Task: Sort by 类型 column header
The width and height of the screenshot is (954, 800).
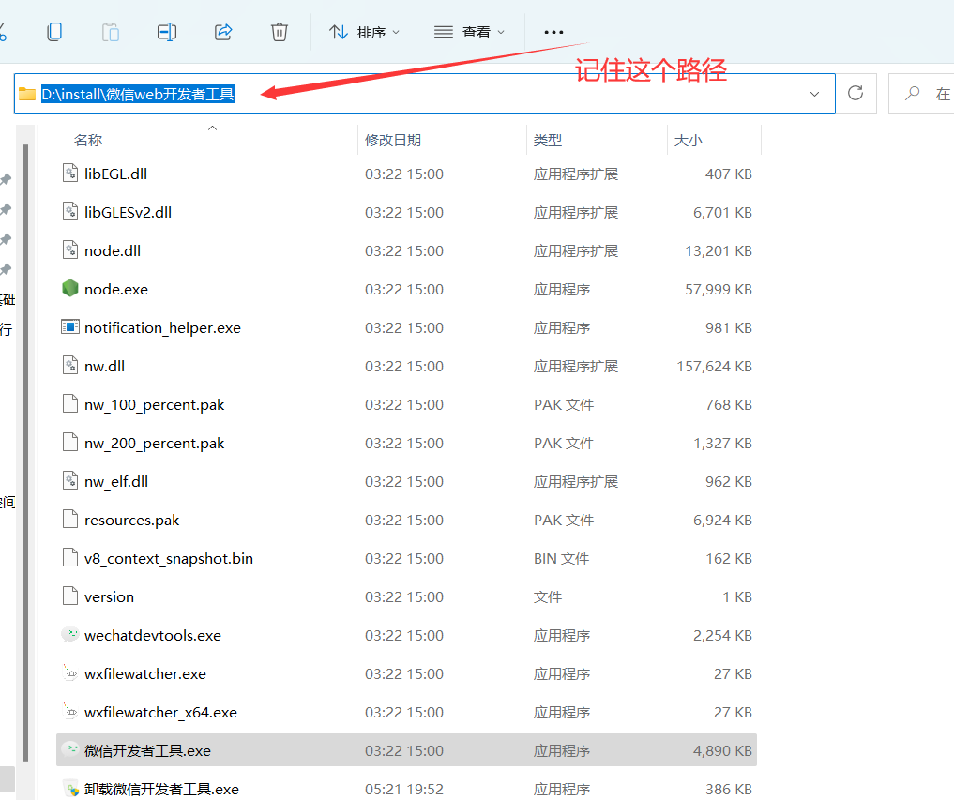Action: tap(548, 141)
